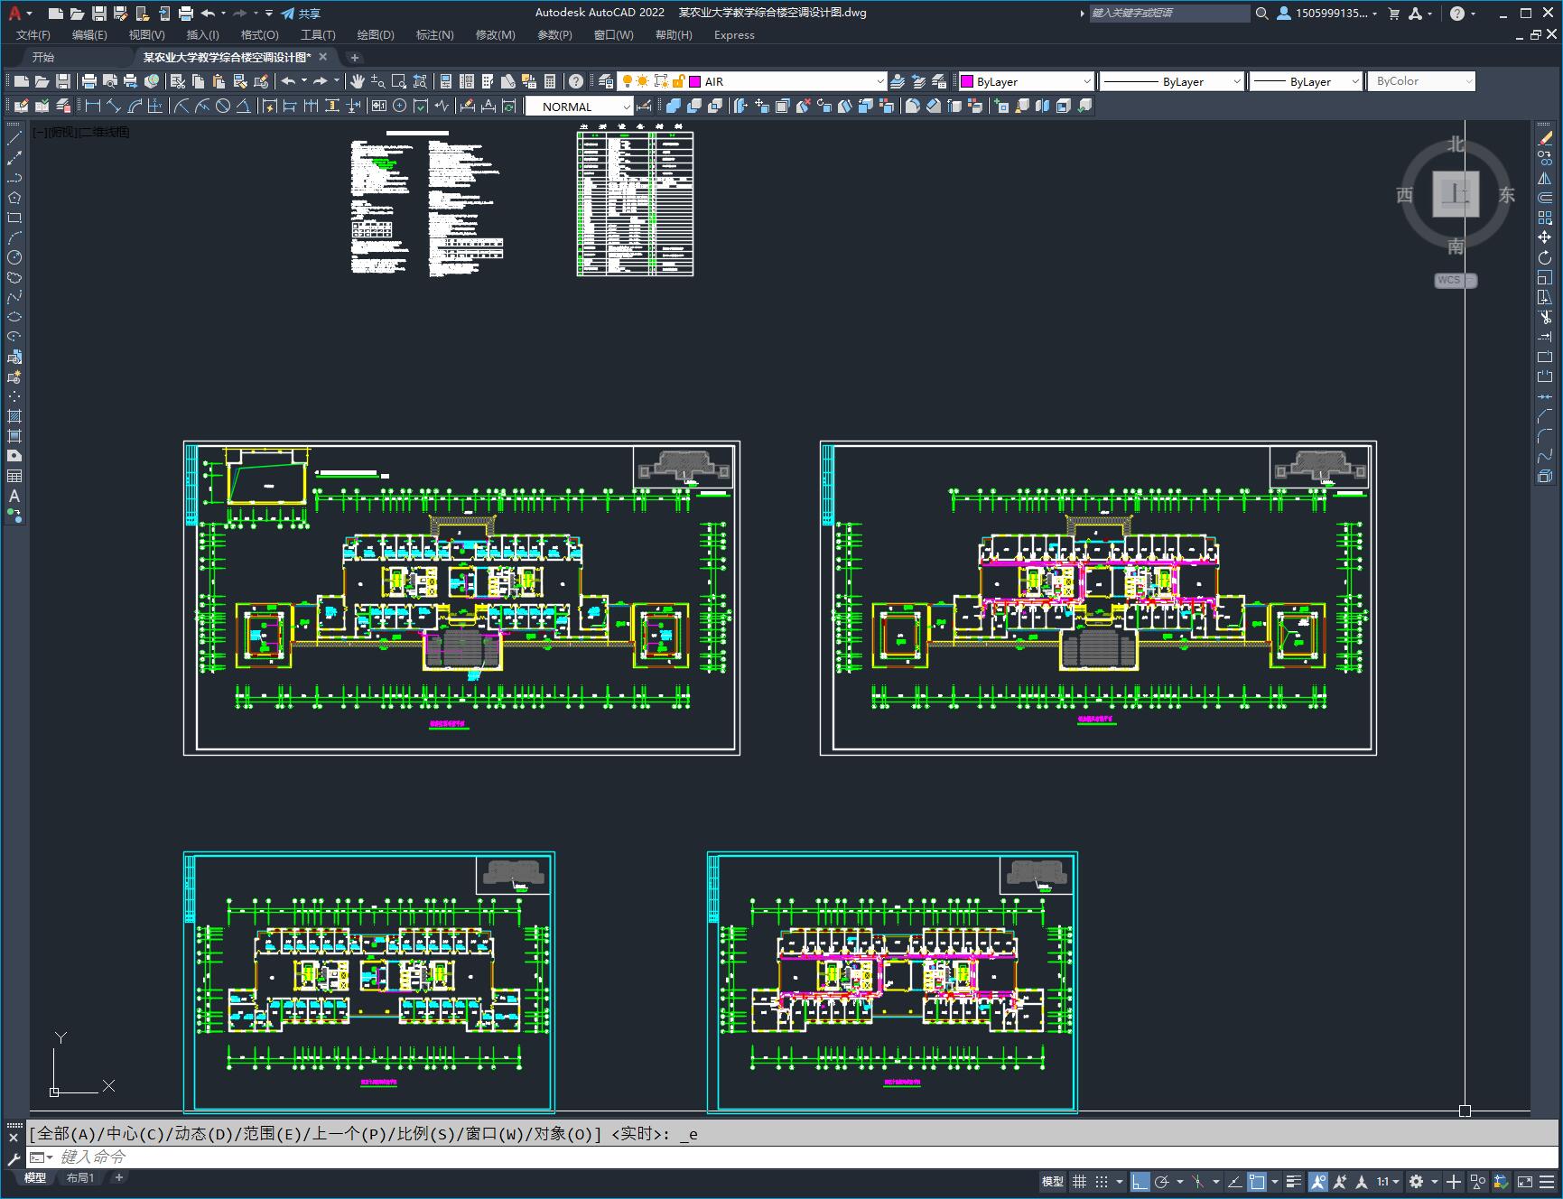Activate the Pan hand tool

[358, 81]
